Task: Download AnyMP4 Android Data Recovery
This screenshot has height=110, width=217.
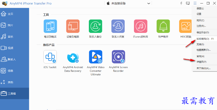Action: point(73,57)
